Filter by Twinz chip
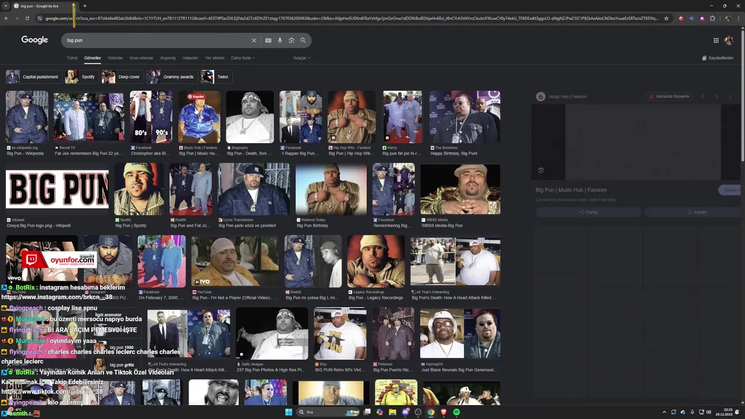745x419 pixels. (x=215, y=77)
